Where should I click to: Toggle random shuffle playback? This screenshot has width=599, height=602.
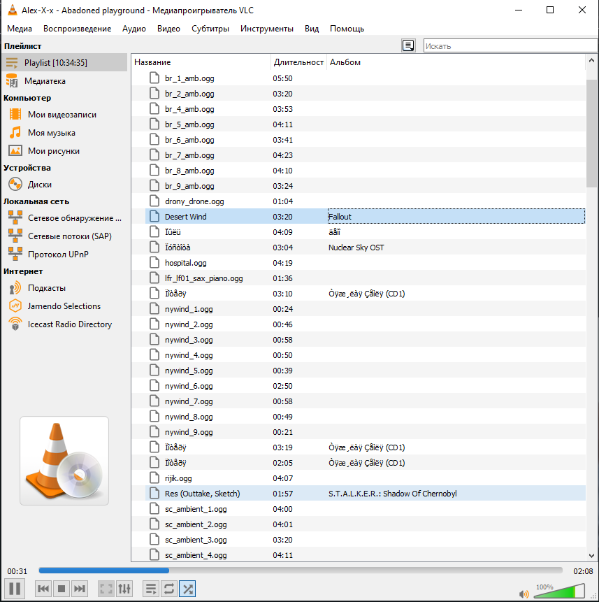point(187,589)
